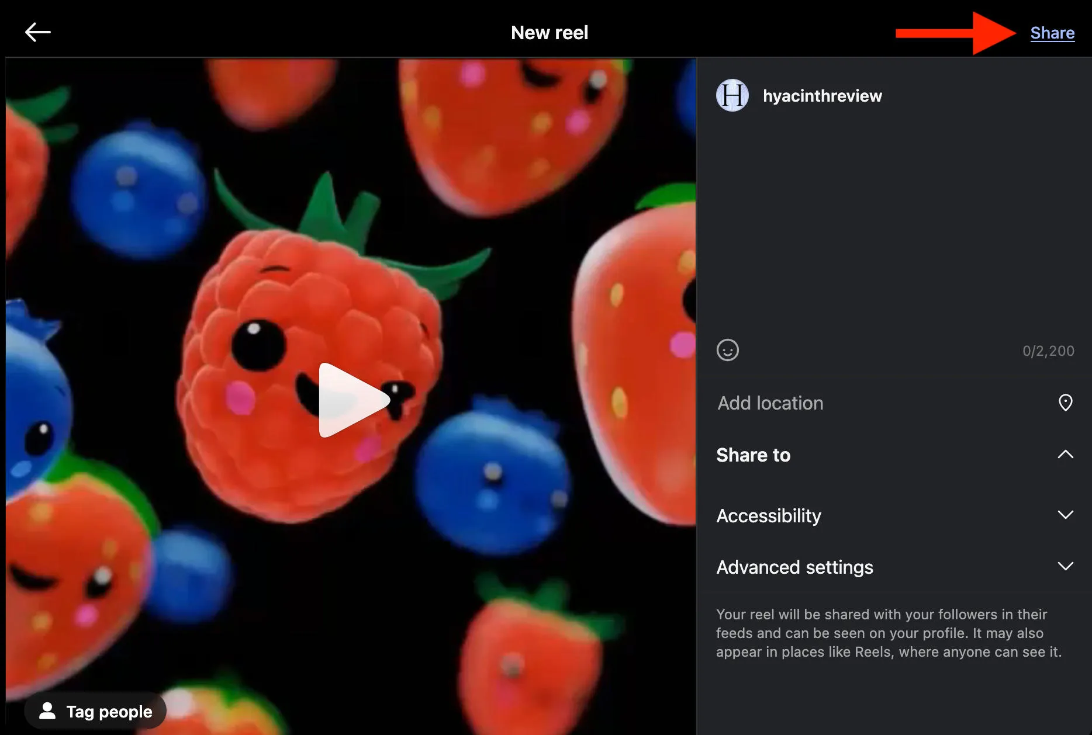Open the emoji picker smiley icon
1092x735 pixels.
pyautogui.click(x=727, y=350)
